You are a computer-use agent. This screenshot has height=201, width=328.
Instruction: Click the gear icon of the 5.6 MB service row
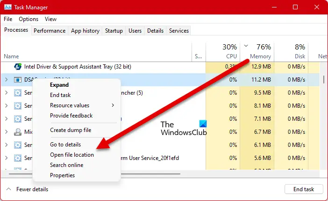point(18,158)
